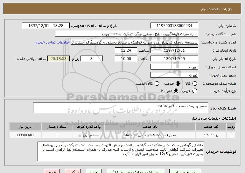The width and height of the screenshot is (245, 173).
Task: Click the چاپ print button
Action: tap(94, 171)
